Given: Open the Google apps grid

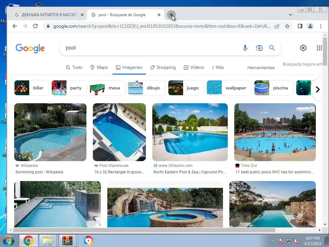Looking at the screenshot, I should [319, 48].
